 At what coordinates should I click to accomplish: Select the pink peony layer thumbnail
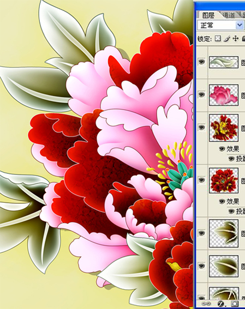click(224, 95)
